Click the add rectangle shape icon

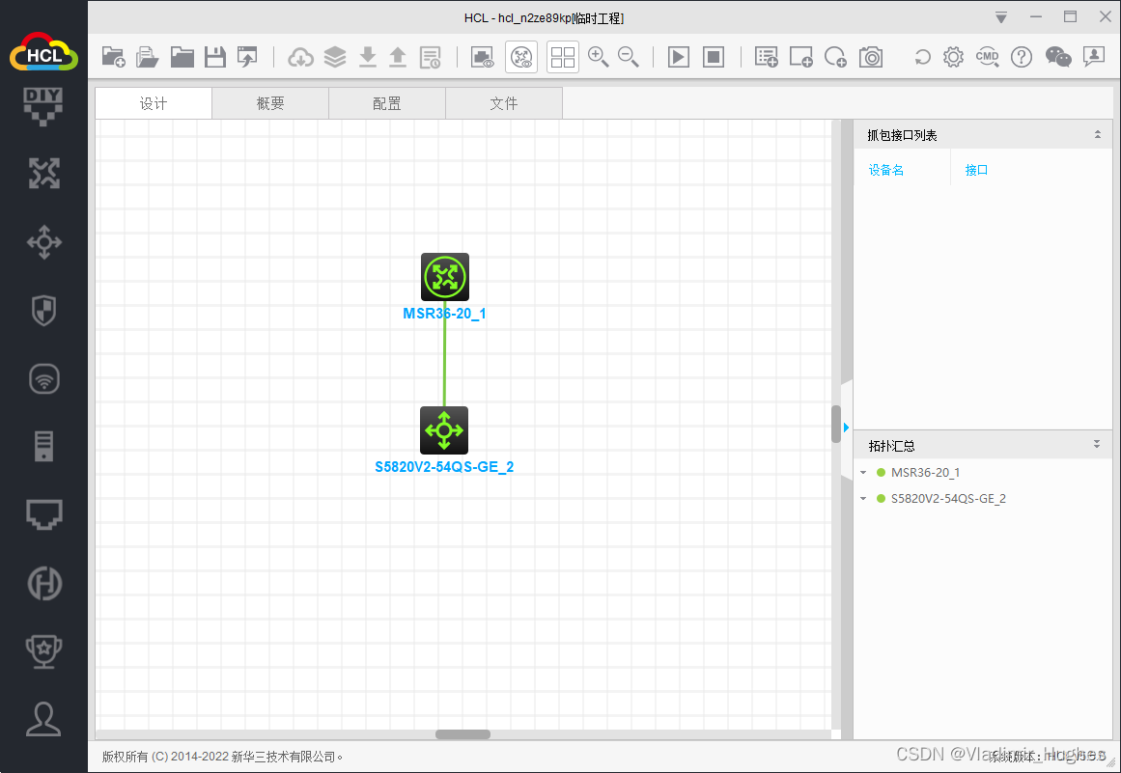click(800, 56)
